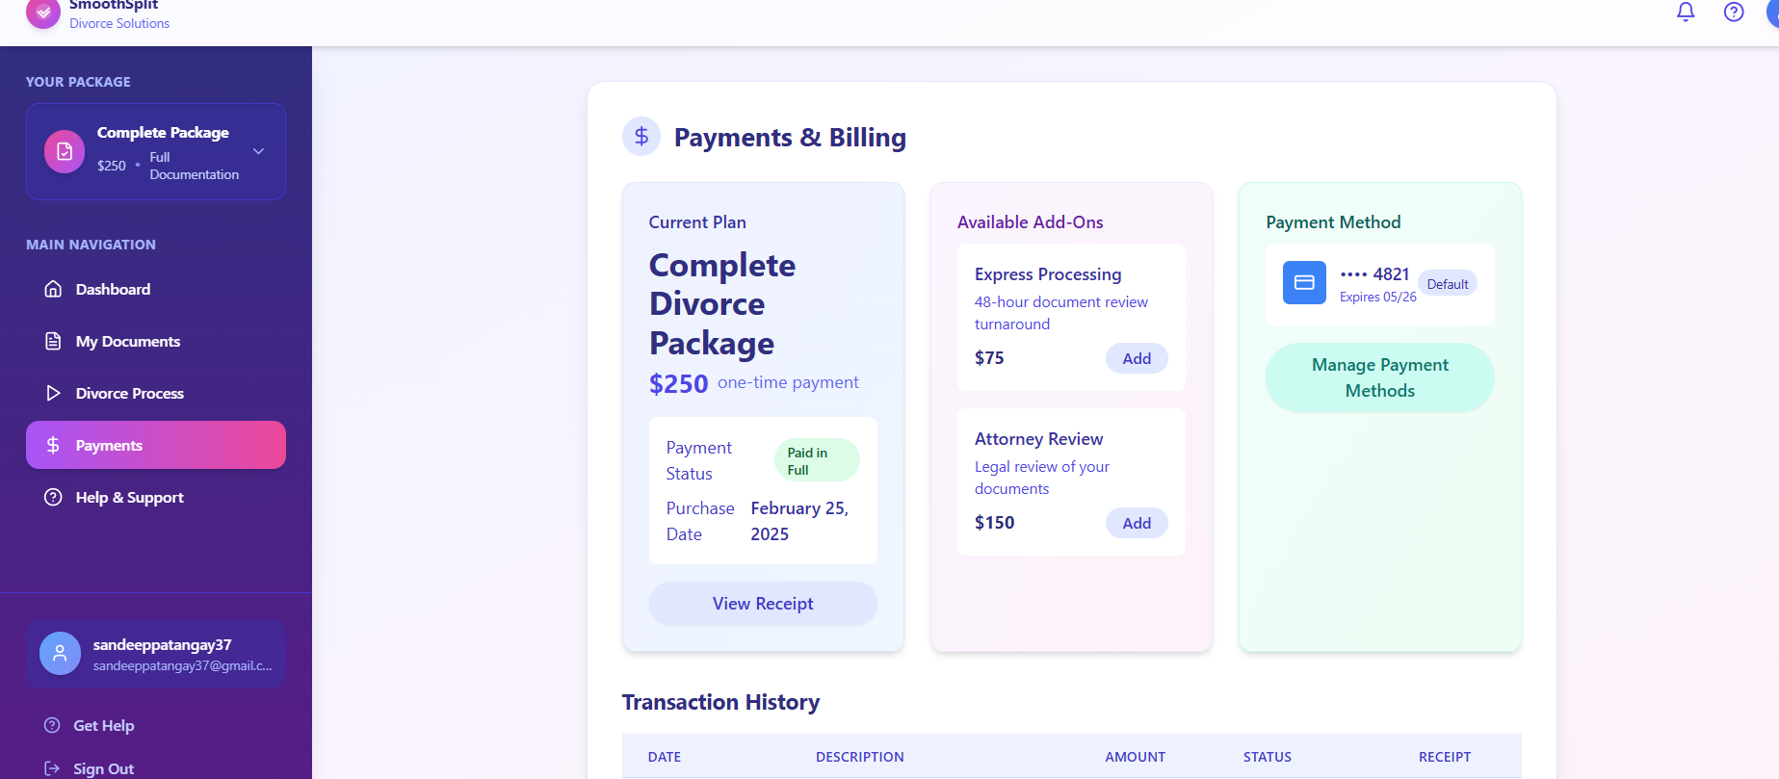Add the Express Processing add-on
Screen dimensions: 1779x779
tap(1137, 358)
